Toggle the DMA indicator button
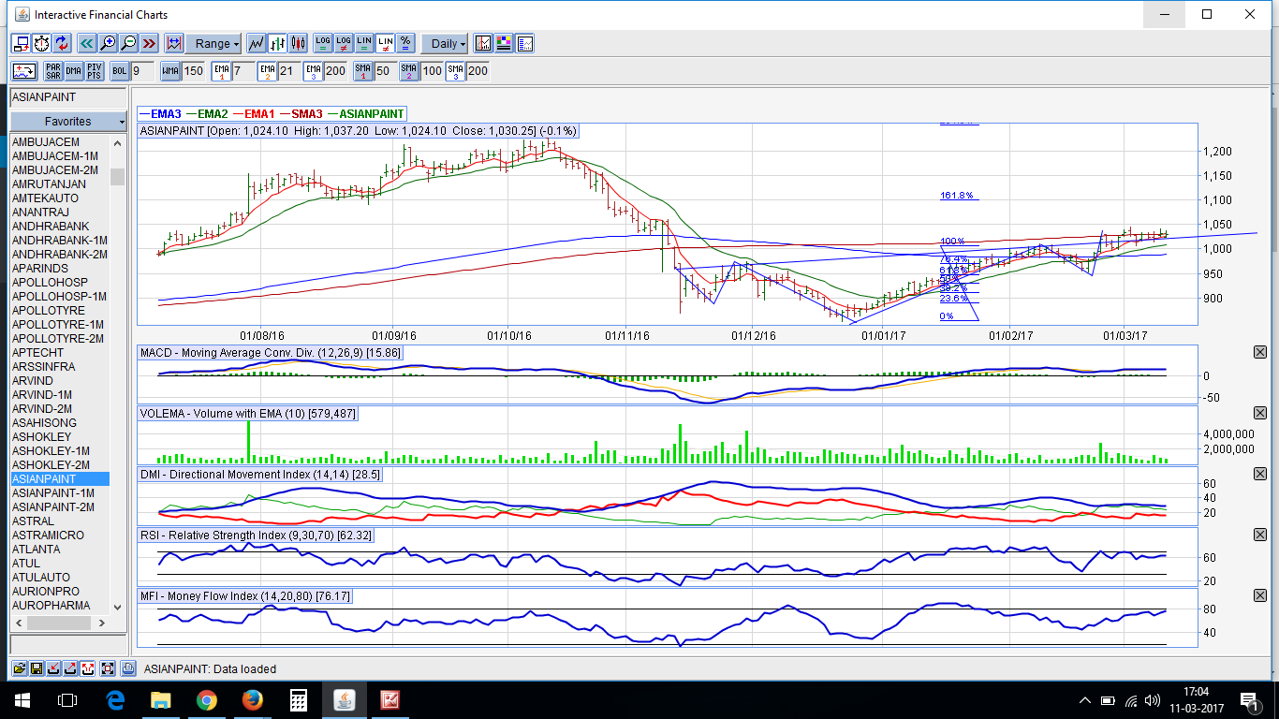The width and height of the screenshot is (1279, 719). click(74, 71)
